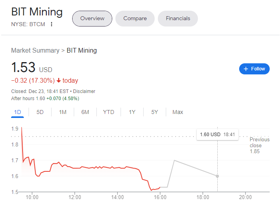Select the 1D time range

(17, 112)
